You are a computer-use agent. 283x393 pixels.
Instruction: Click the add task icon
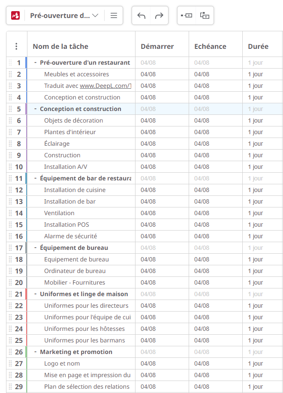tap(187, 15)
